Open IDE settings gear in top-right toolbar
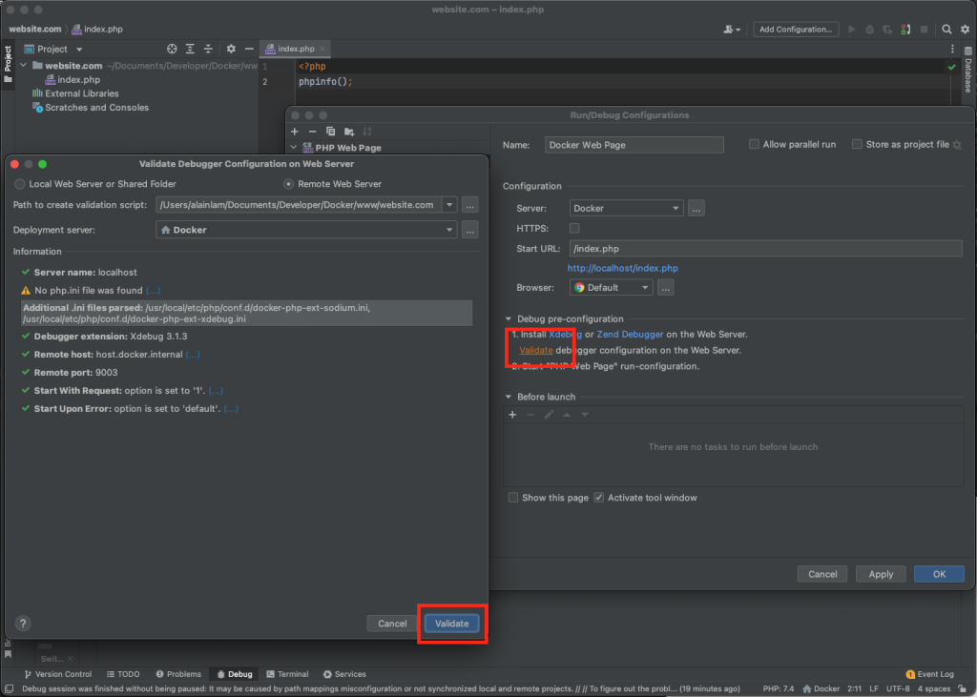The height and width of the screenshot is (697, 977). (966, 30)
